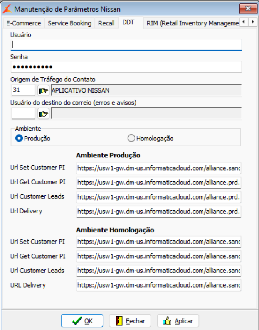This screenshot has height=330, width=259.
Task: Select the Produção environment radio button
Action: [18, 138]
